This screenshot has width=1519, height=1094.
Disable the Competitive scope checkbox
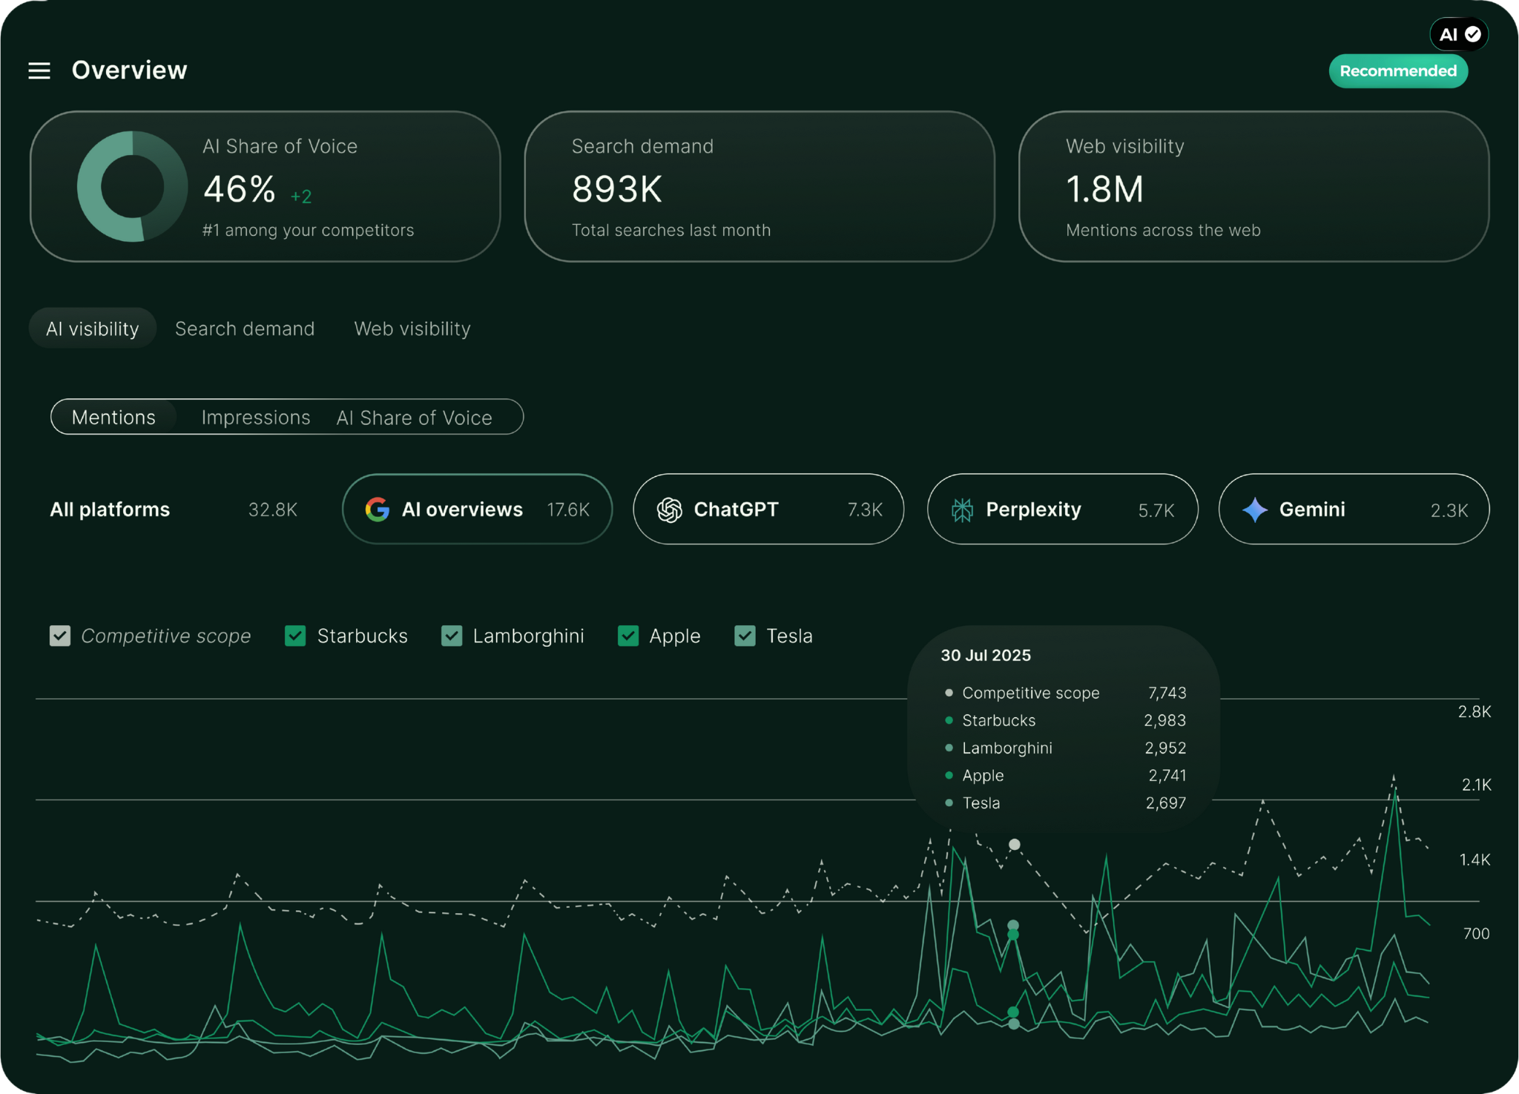point(60,636)
